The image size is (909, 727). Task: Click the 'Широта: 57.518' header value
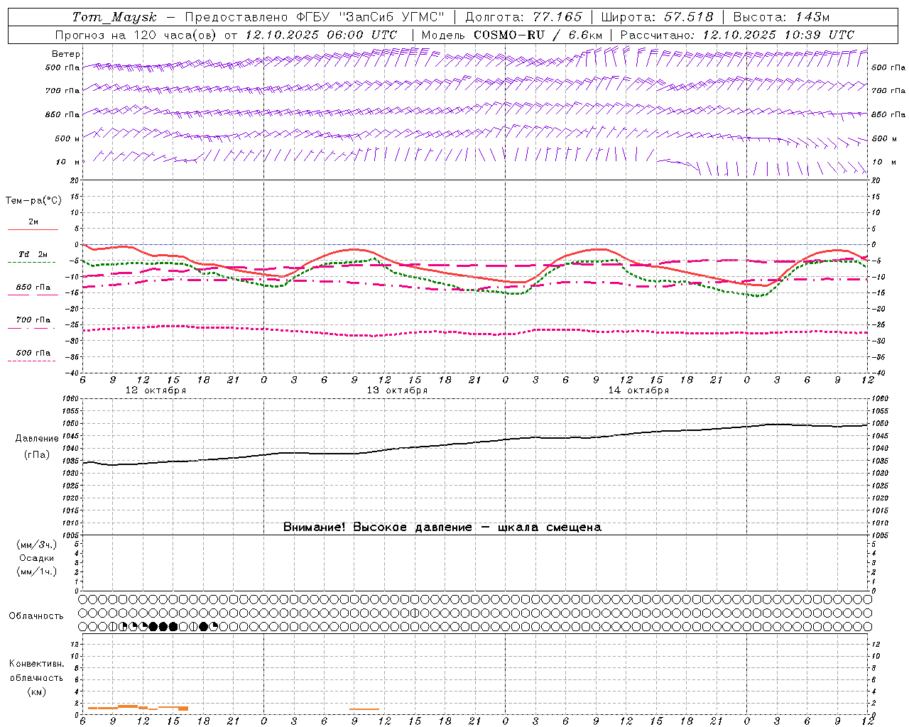click(x=657, y=17)
